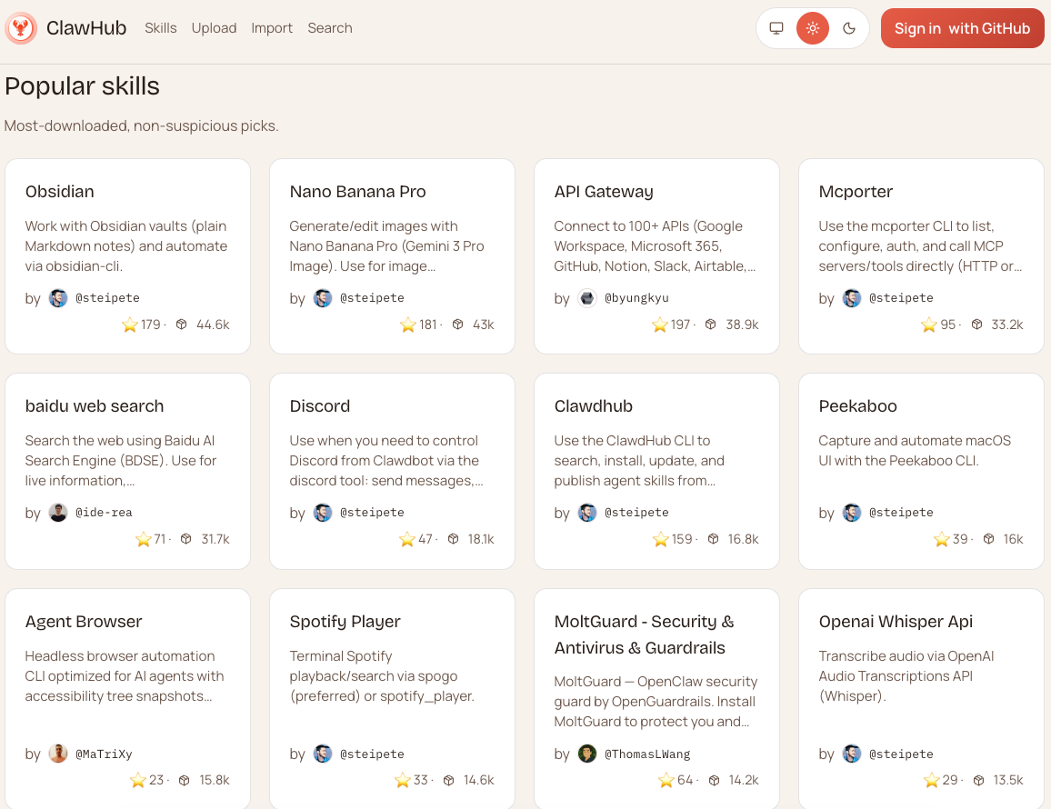Screen dimensions: 1051x809
Task: Open the Skills menu item
Action: pyautogui.click(x=161, y=28)
